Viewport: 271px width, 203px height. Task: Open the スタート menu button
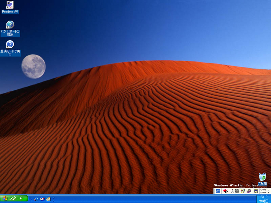pyautogui.click(x=14, y=198)
